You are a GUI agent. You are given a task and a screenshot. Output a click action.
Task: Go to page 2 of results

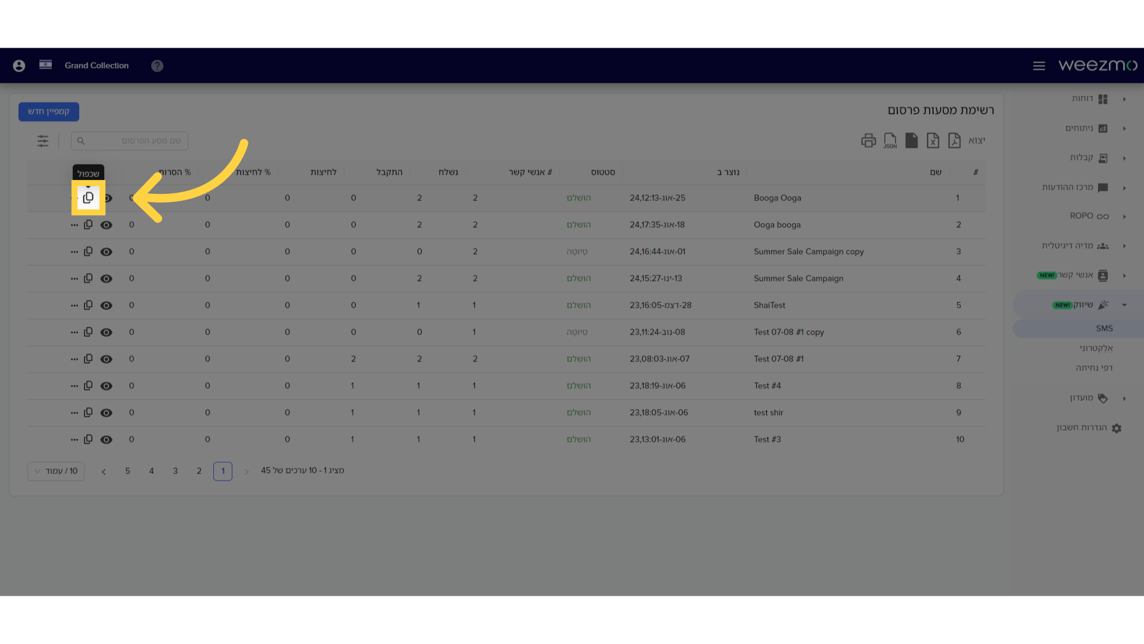199,471
